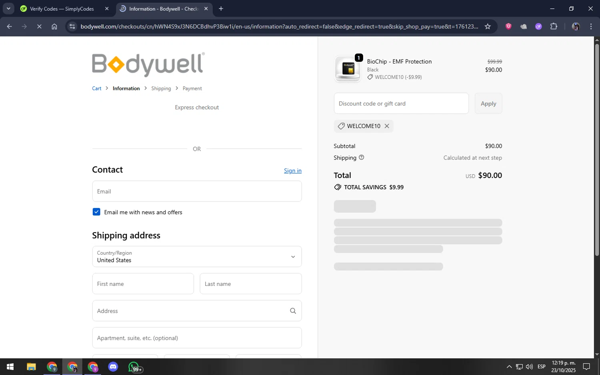Close the Information - Bodywell tab
Screen dimensions: 600x375
[x=206, y=9]
